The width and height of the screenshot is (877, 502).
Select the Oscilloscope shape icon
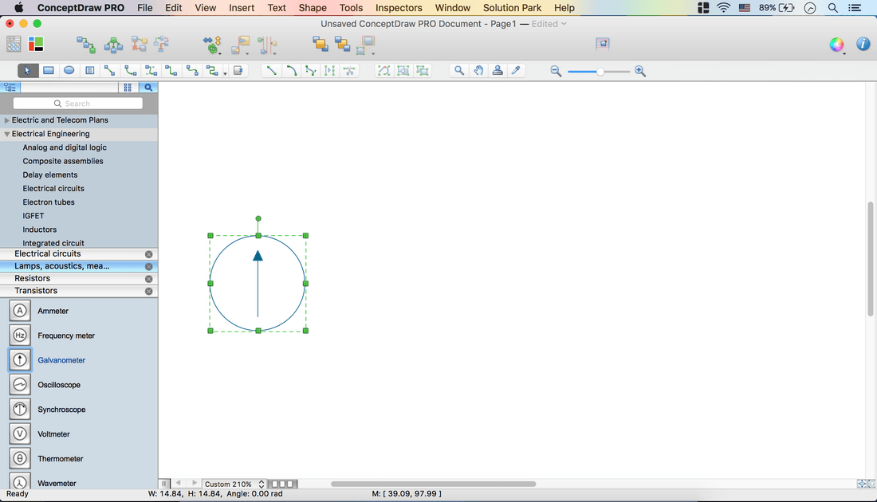tap(20, 385)
